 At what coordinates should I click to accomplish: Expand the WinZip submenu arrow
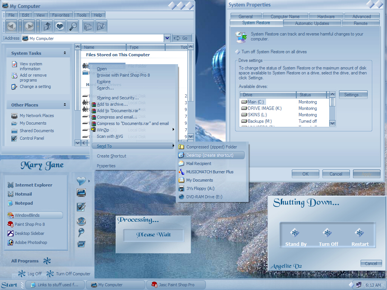[173, 130]
